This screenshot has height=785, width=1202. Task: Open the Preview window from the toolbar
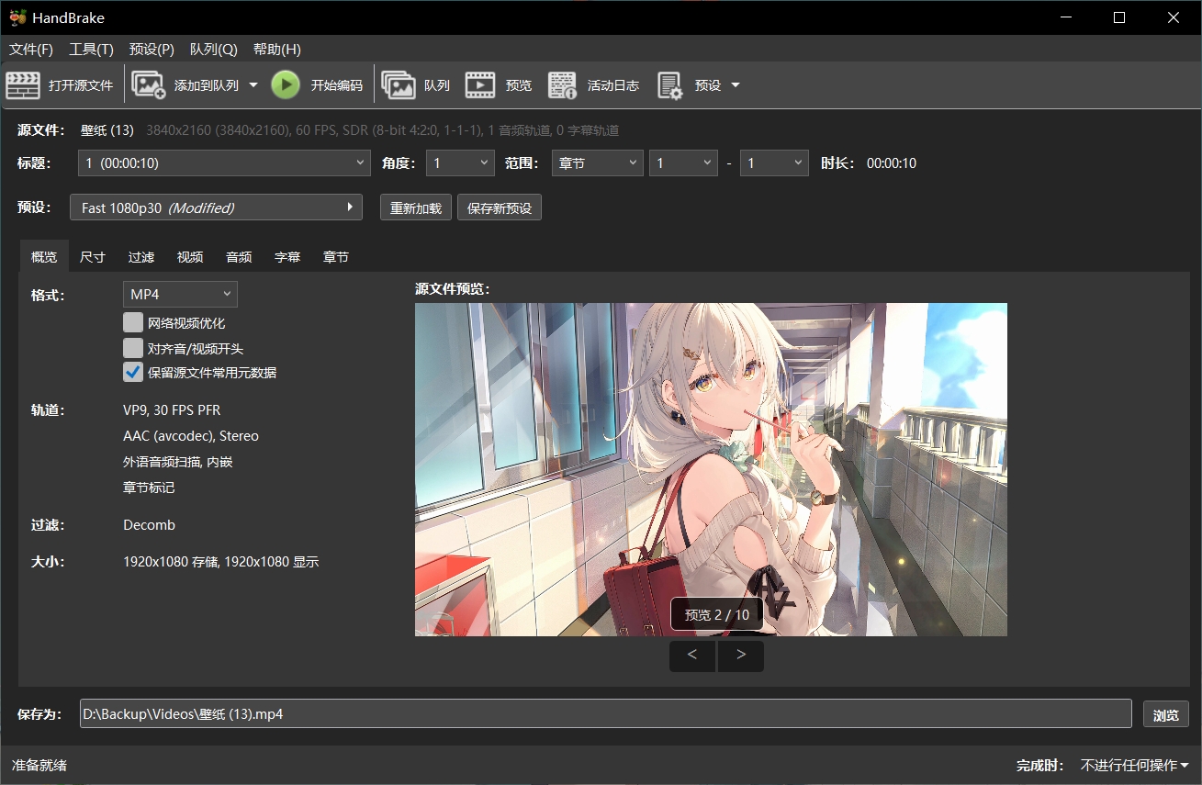[x=500, y=84]
